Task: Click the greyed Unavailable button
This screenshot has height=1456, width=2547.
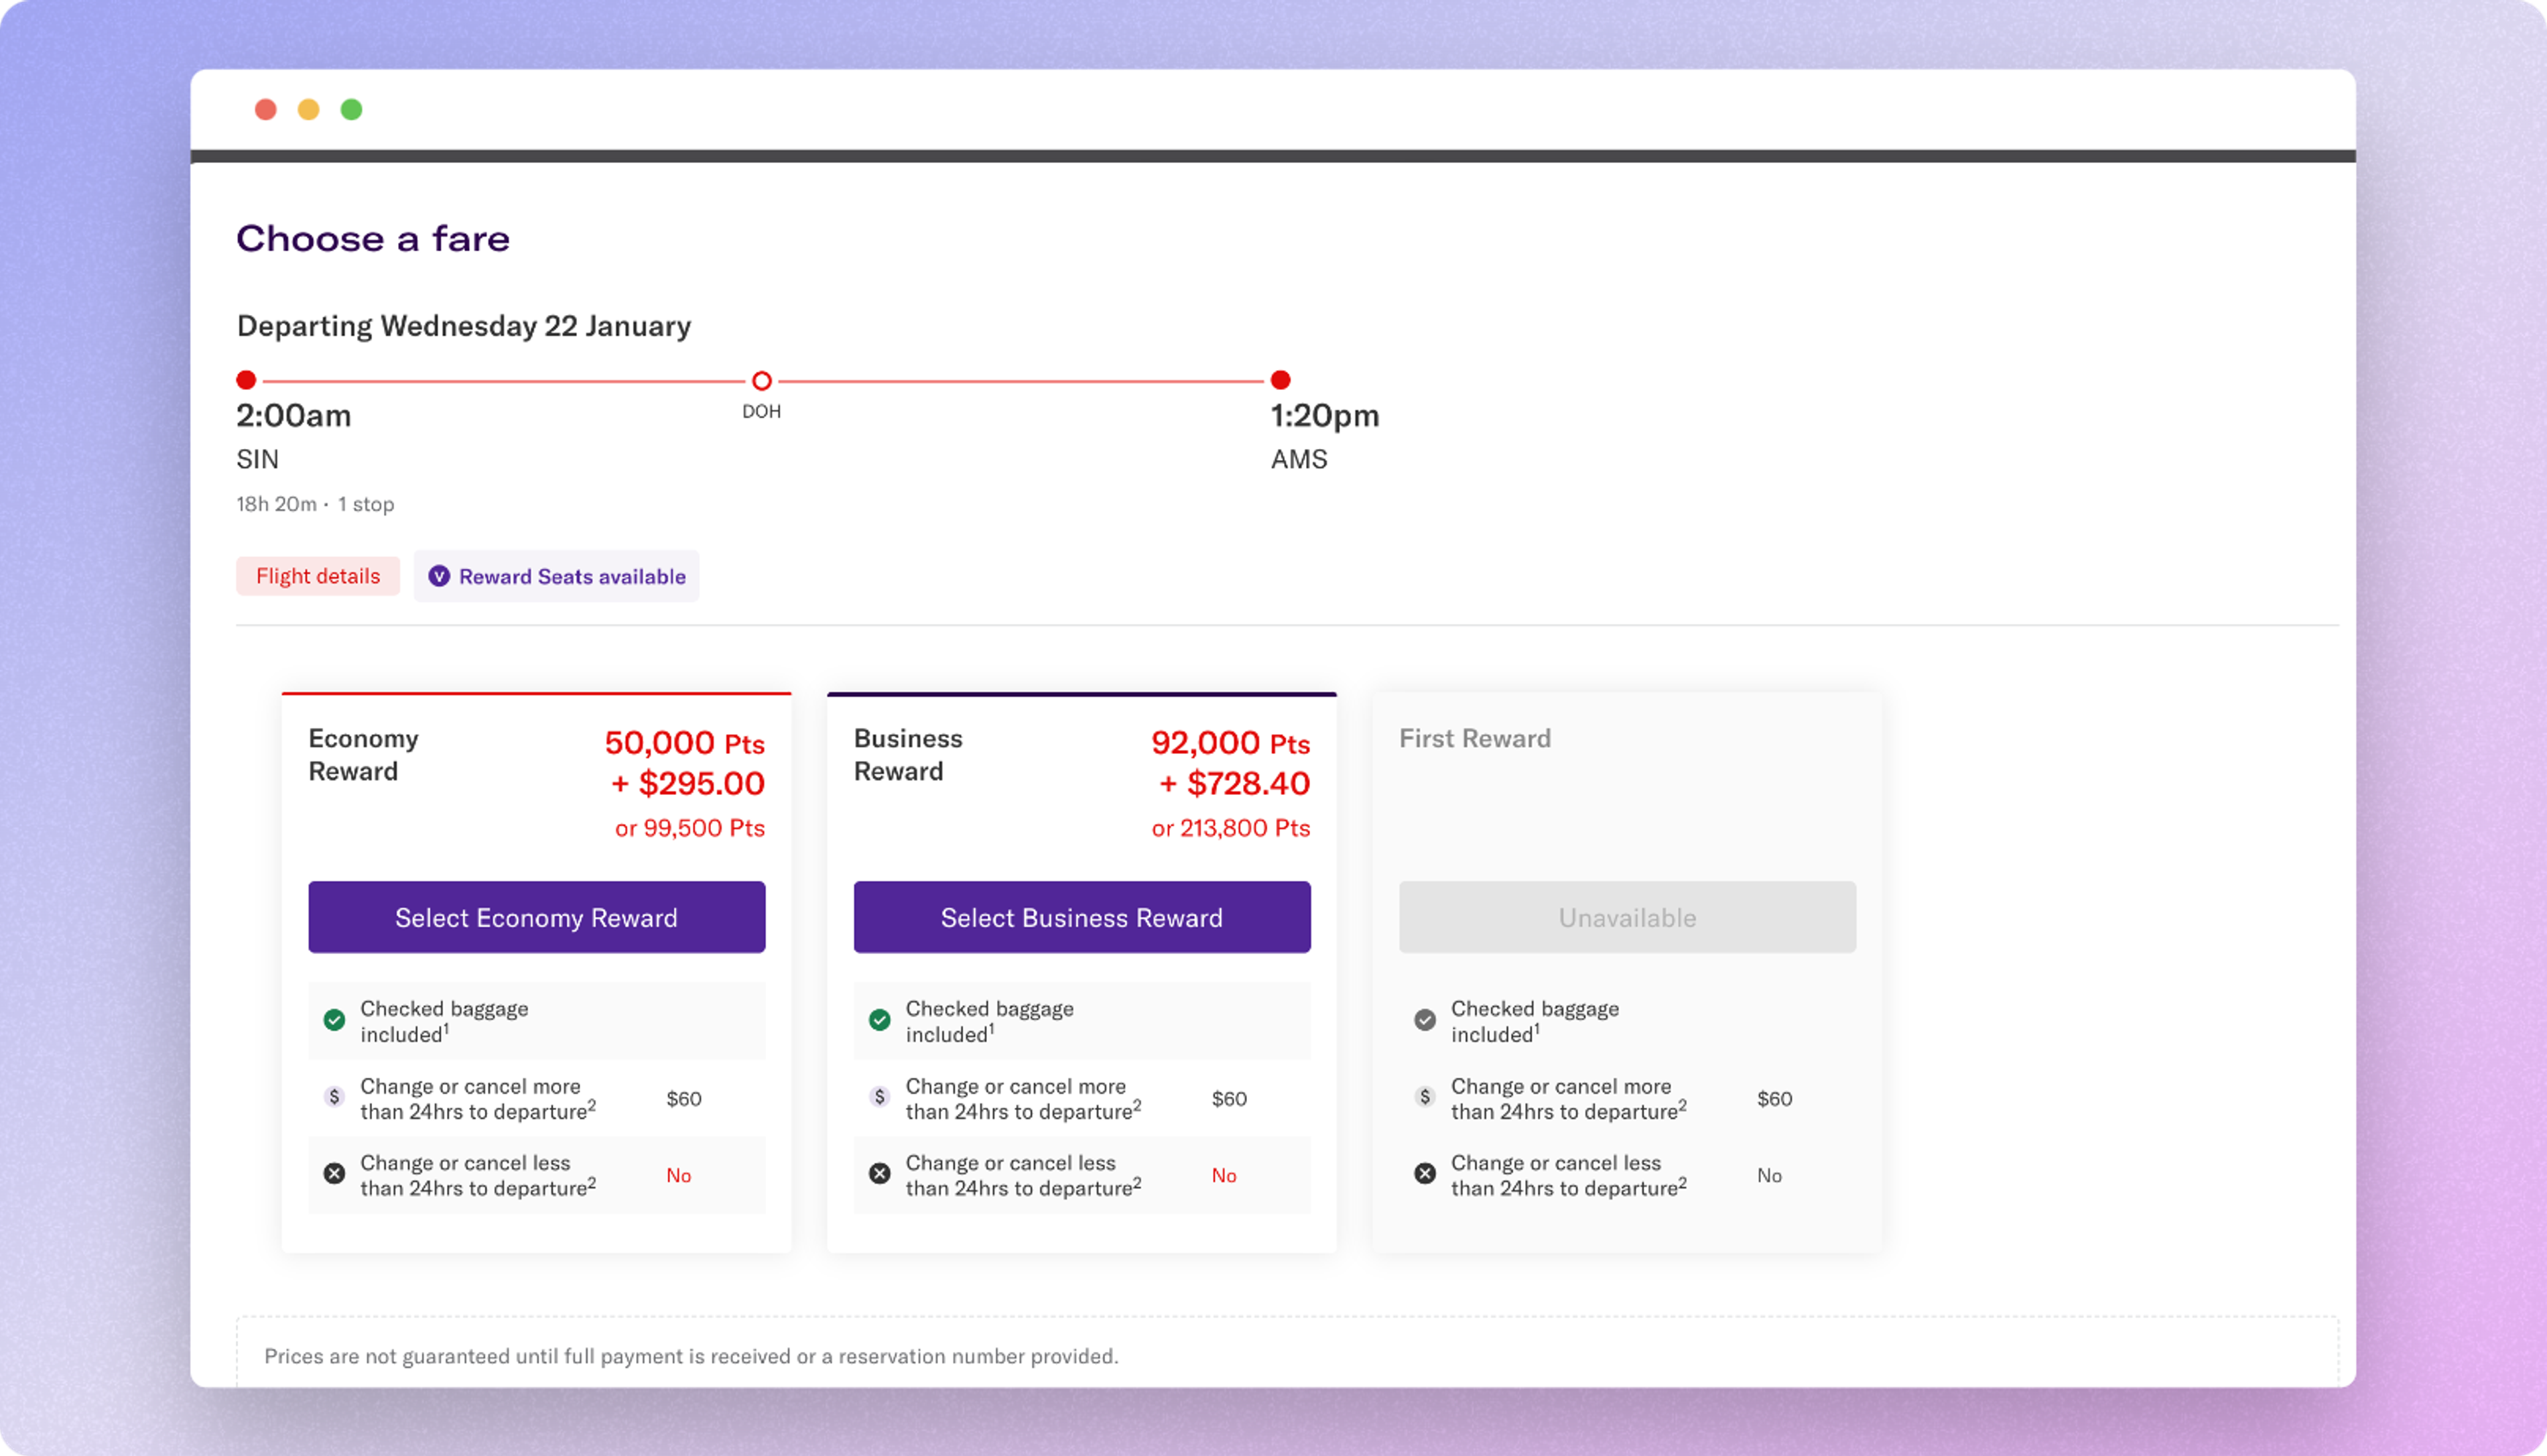Action: tap(1626, 917)
